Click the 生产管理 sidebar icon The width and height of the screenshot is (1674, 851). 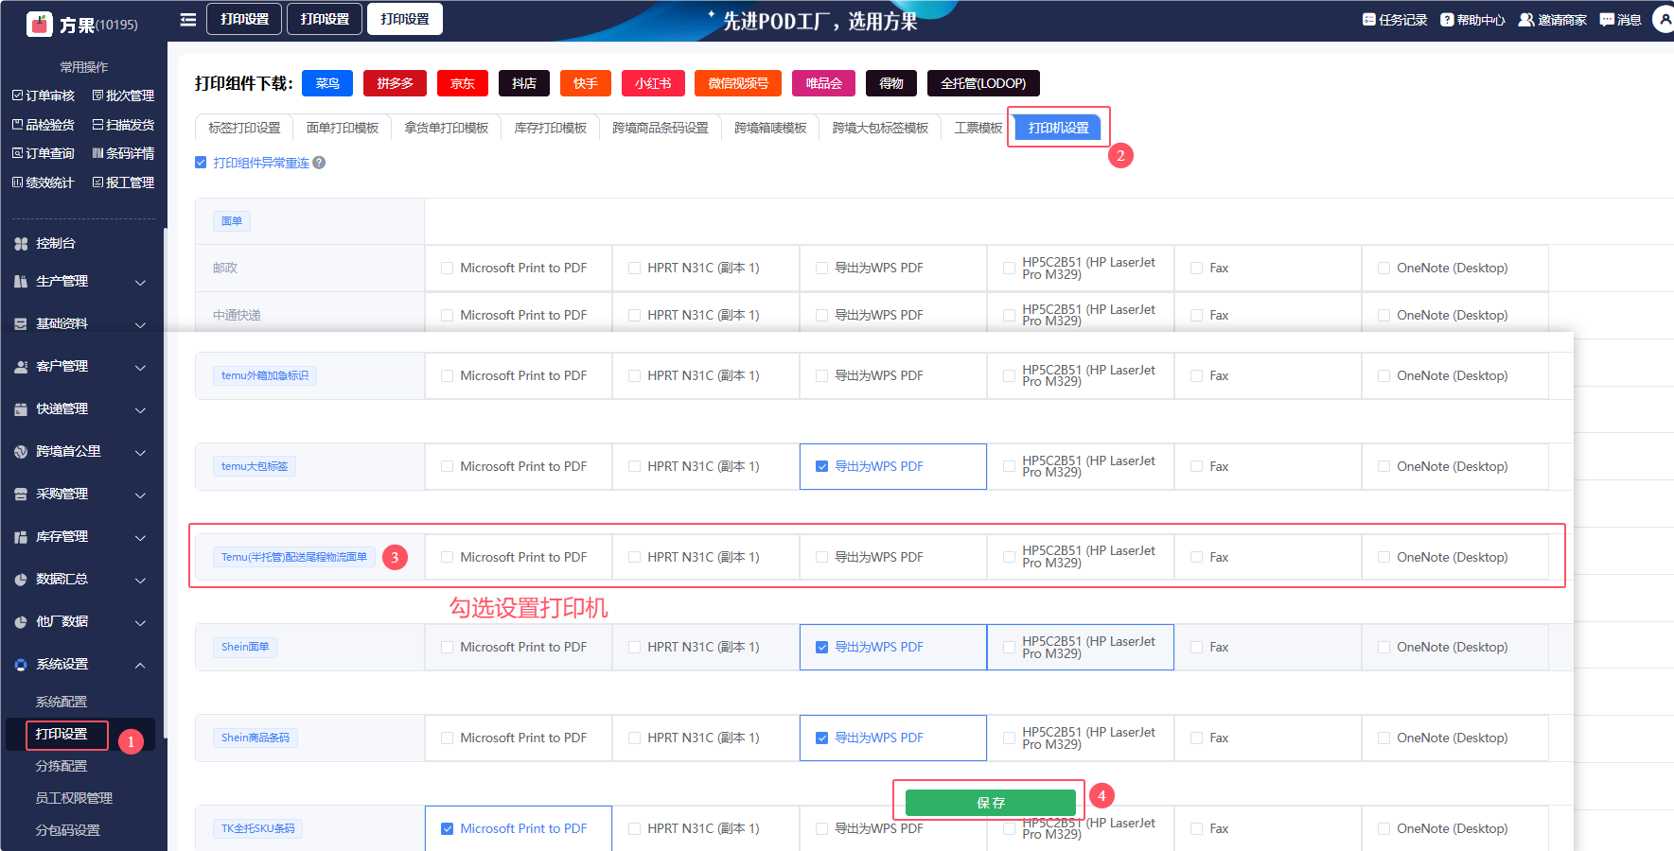pos(21,282)
